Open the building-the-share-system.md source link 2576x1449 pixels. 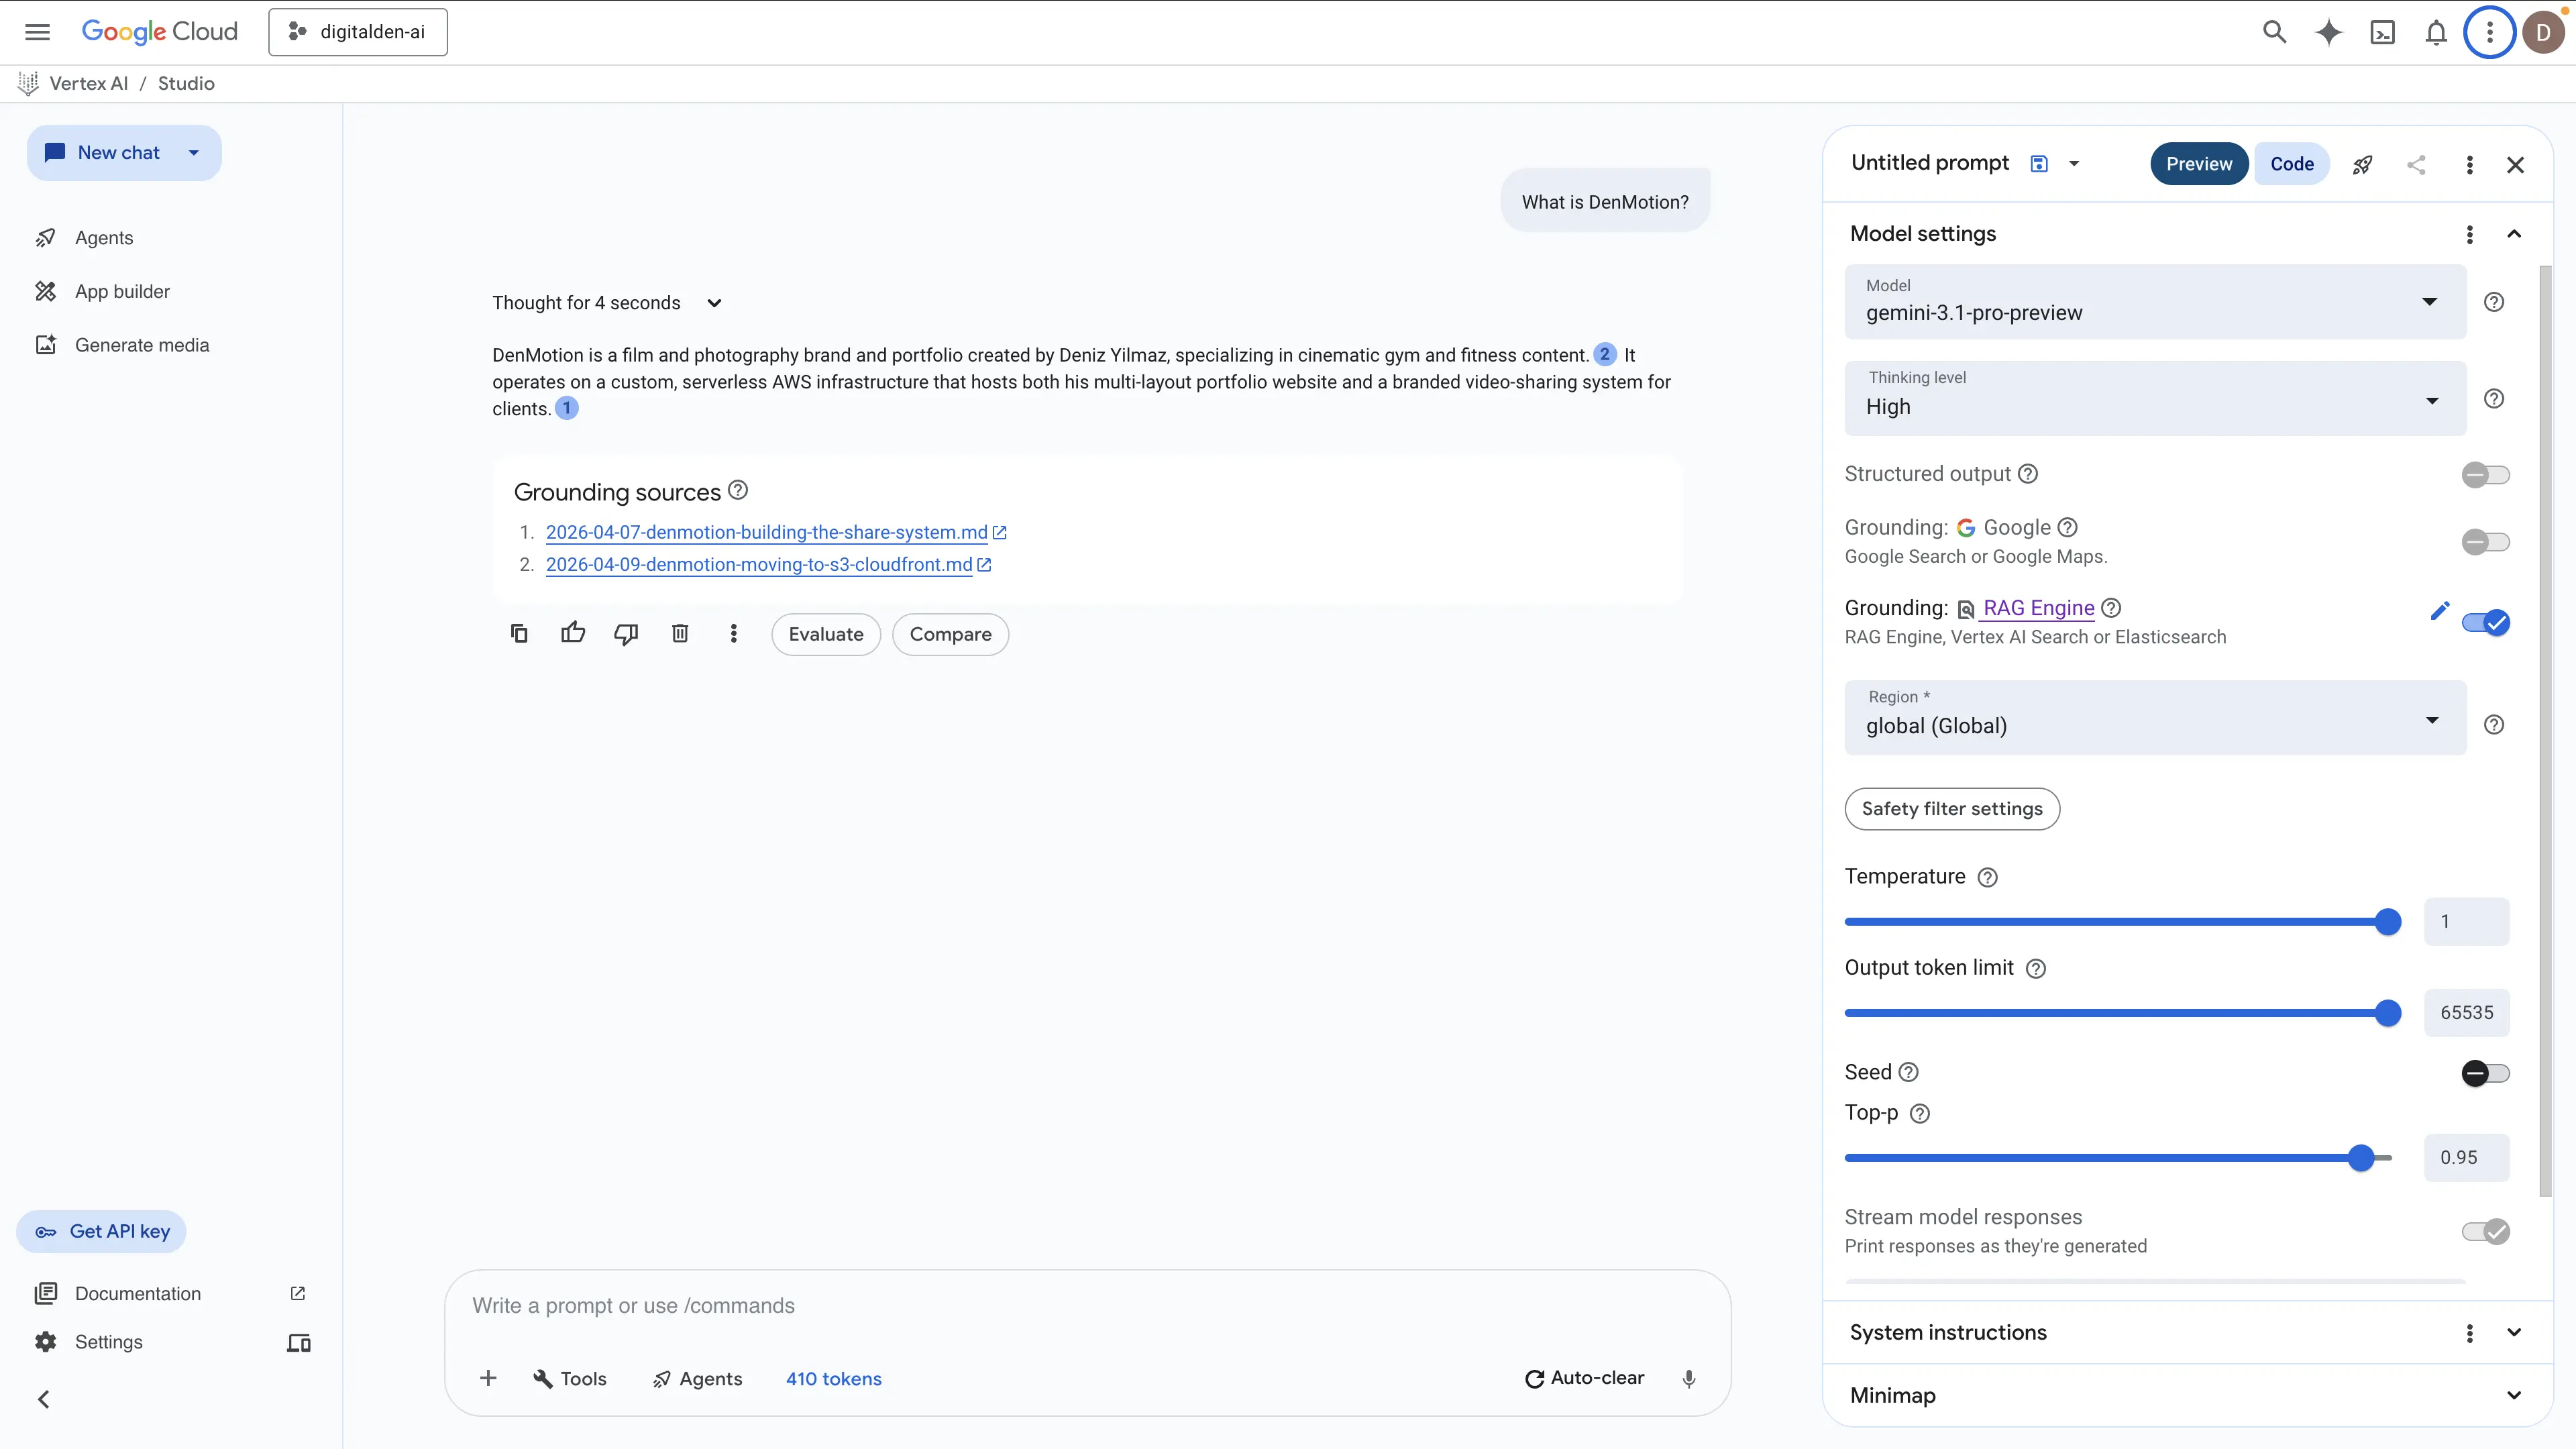[x=766, y=532]
